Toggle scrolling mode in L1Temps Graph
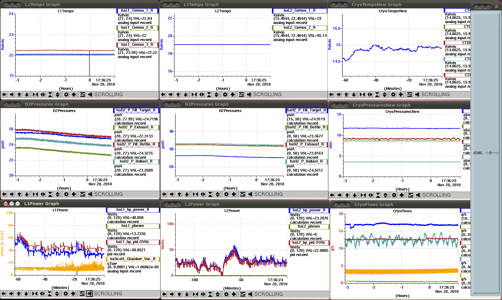 coord(90,95)
